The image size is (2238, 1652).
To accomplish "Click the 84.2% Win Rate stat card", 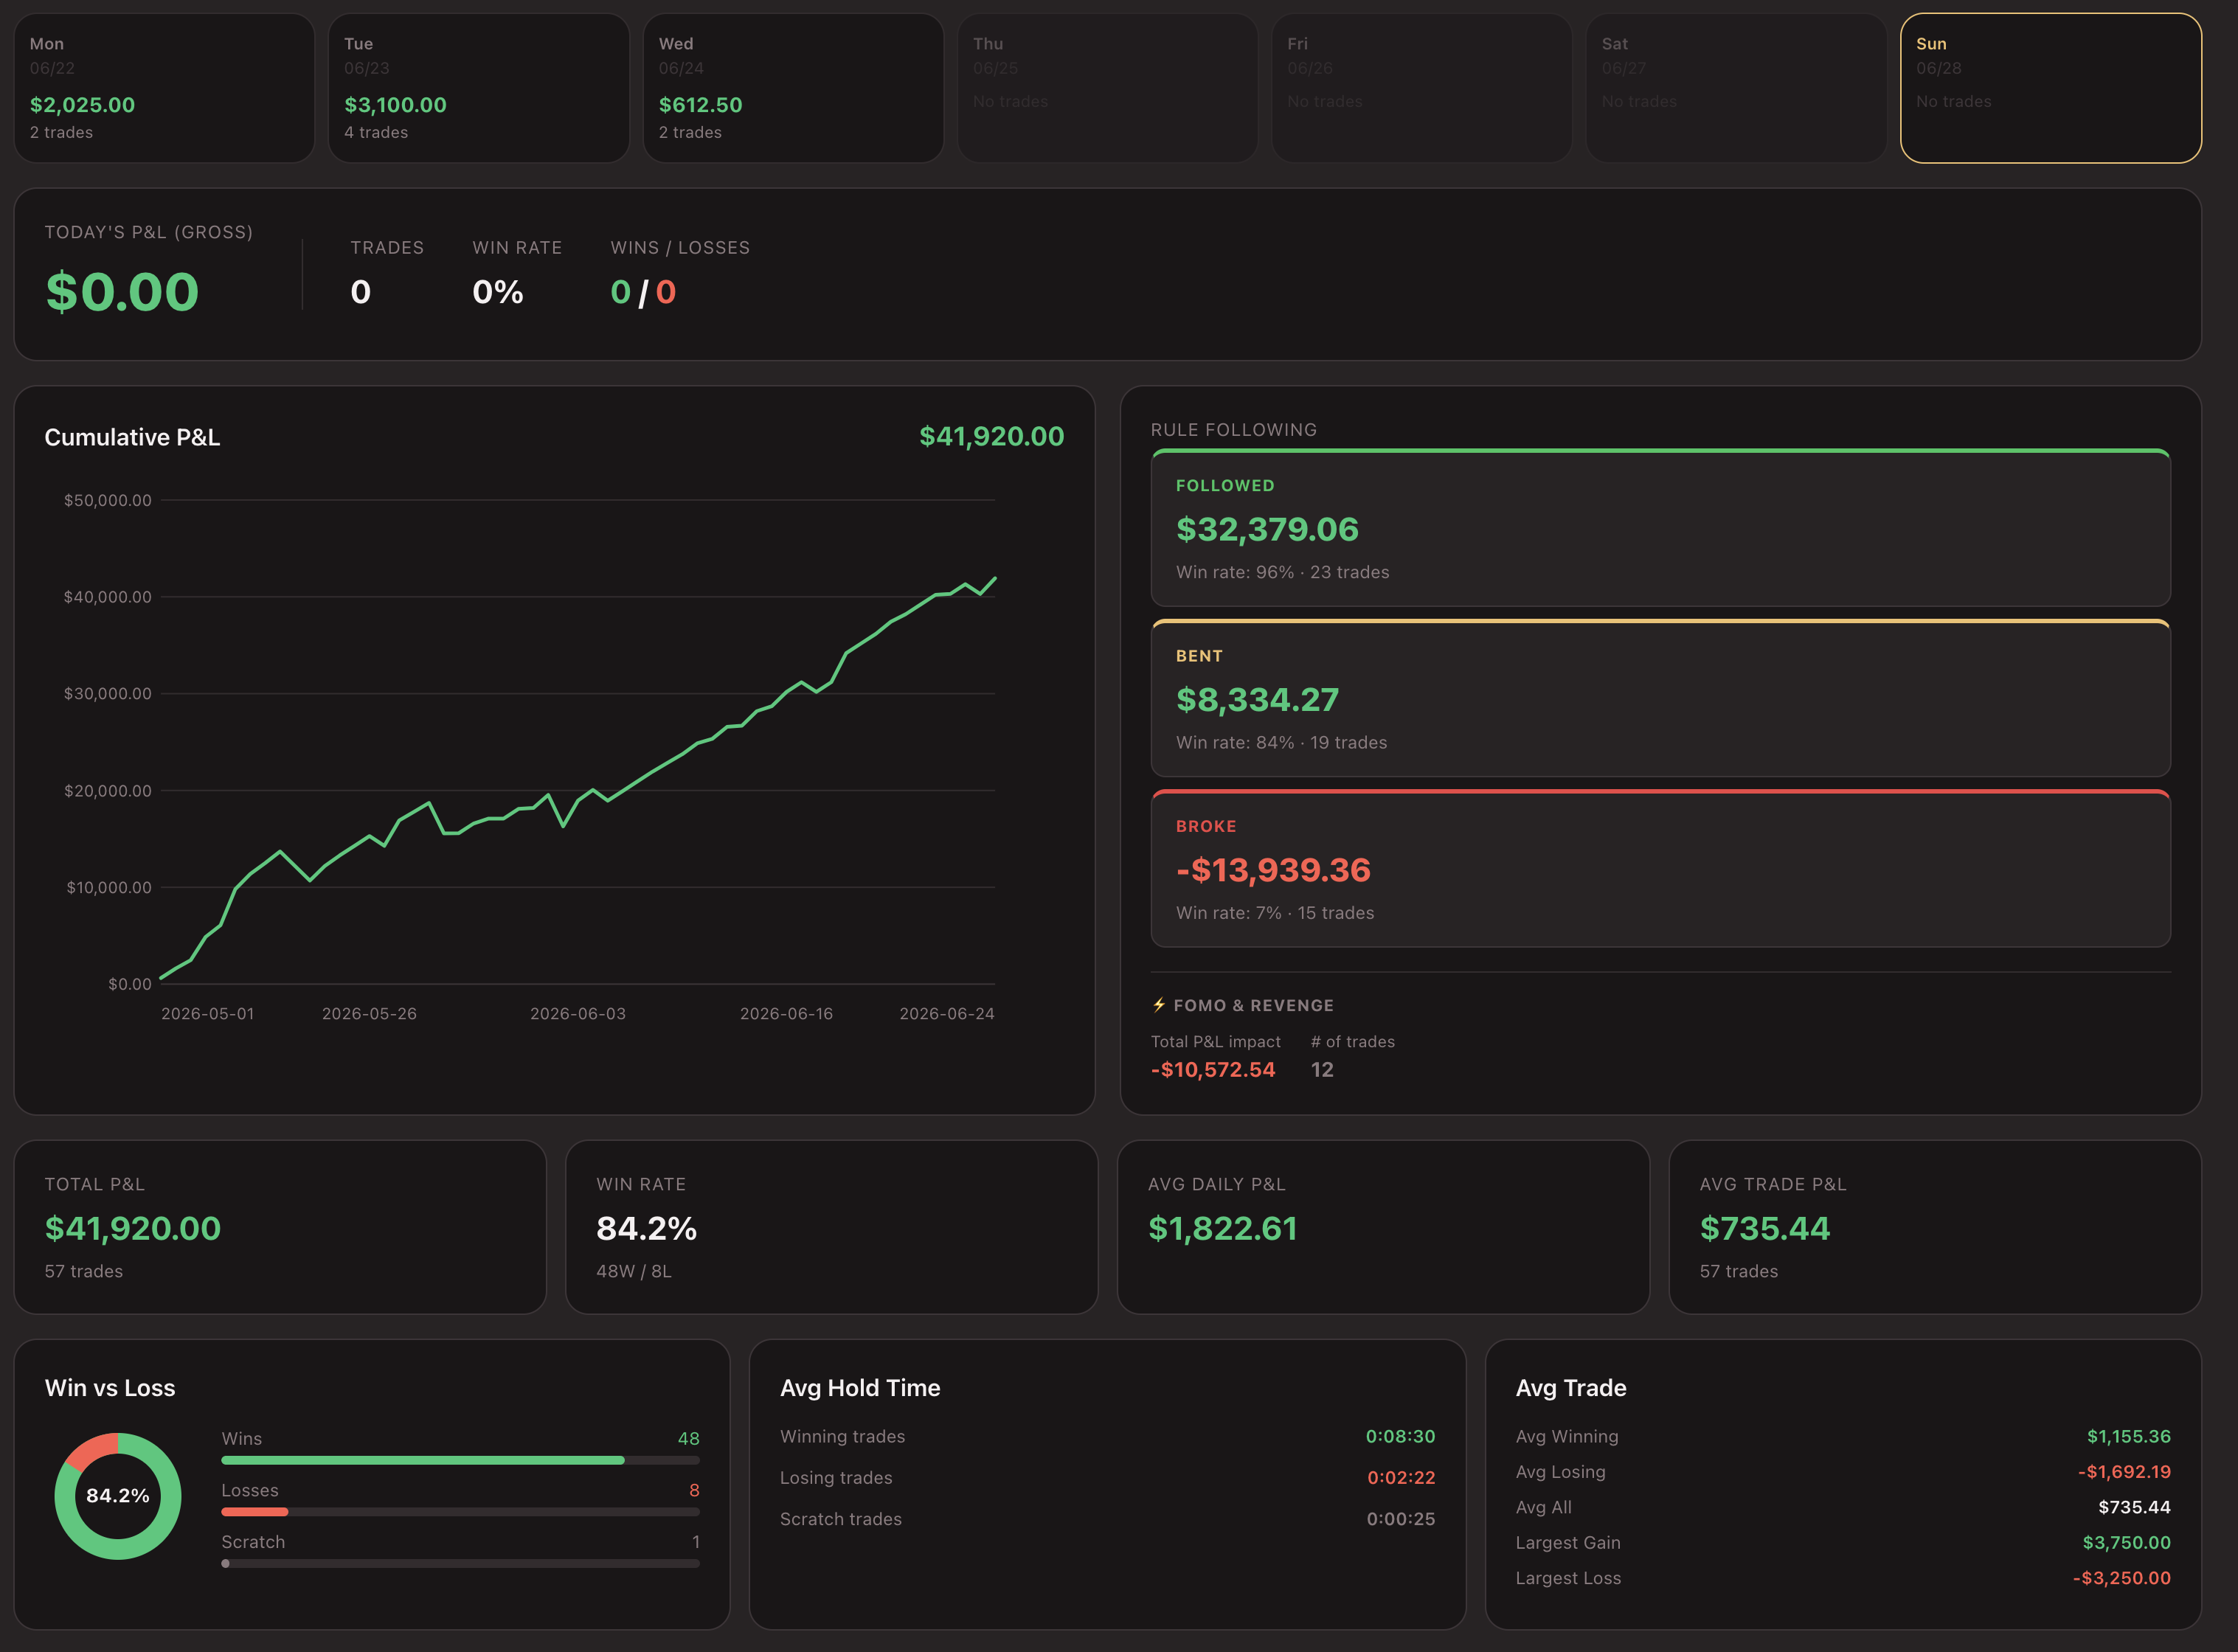I will [832, 1227].
